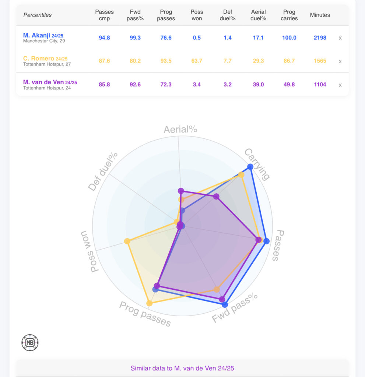
Task: Open Similar data to M. van de Ven section
Action: pos(182,368)
